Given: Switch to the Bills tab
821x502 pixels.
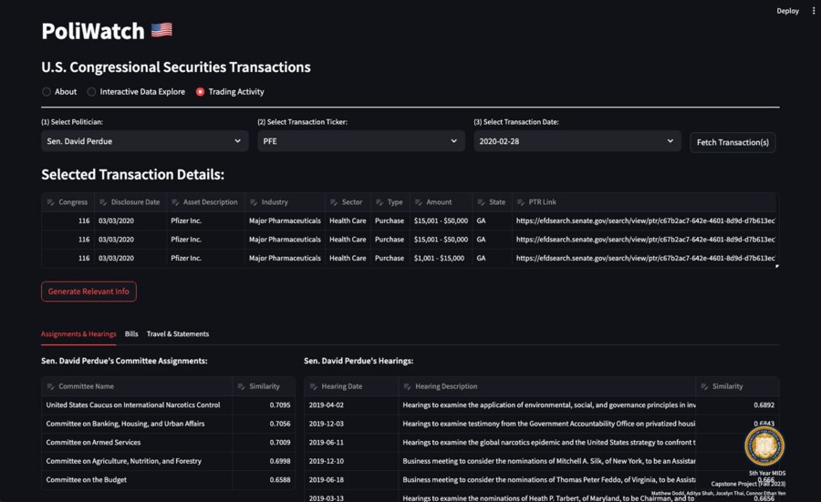Looking at the screenshot, I should 131,334.
